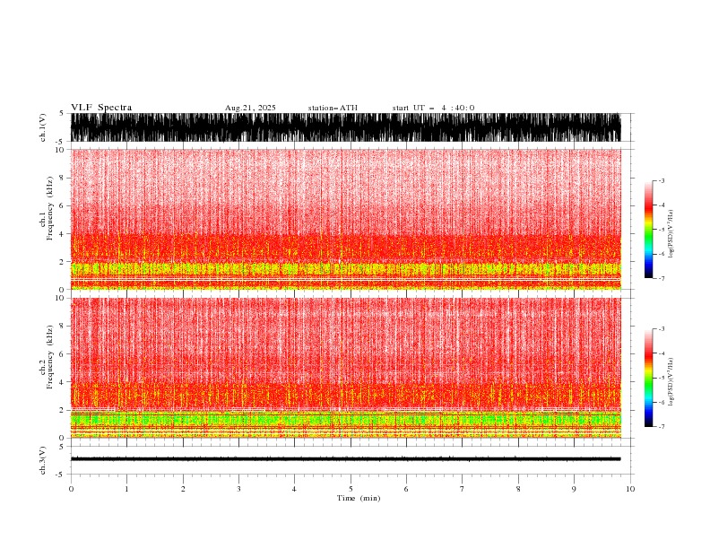
Task: Click the "-5" tick on upper colorbar
Action: coord(662,230)
